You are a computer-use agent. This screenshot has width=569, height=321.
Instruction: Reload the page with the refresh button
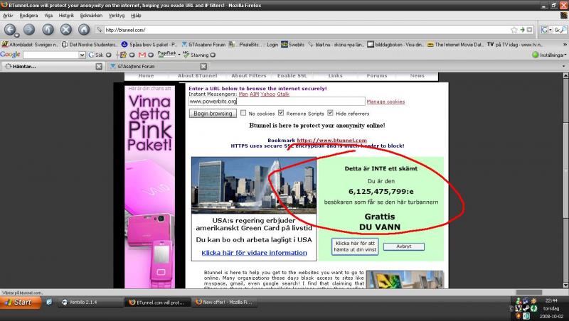[x=48, y=30]
